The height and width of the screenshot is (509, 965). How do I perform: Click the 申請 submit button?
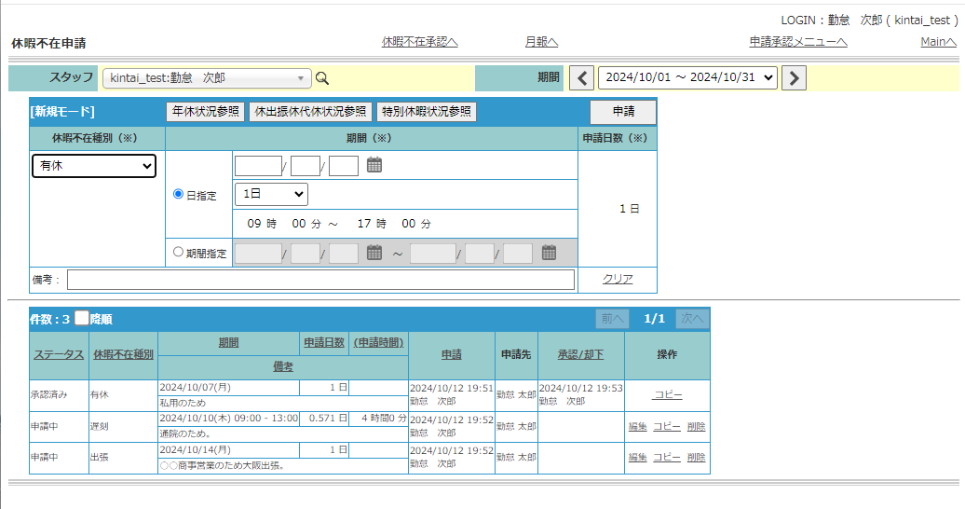click(623, 112)
